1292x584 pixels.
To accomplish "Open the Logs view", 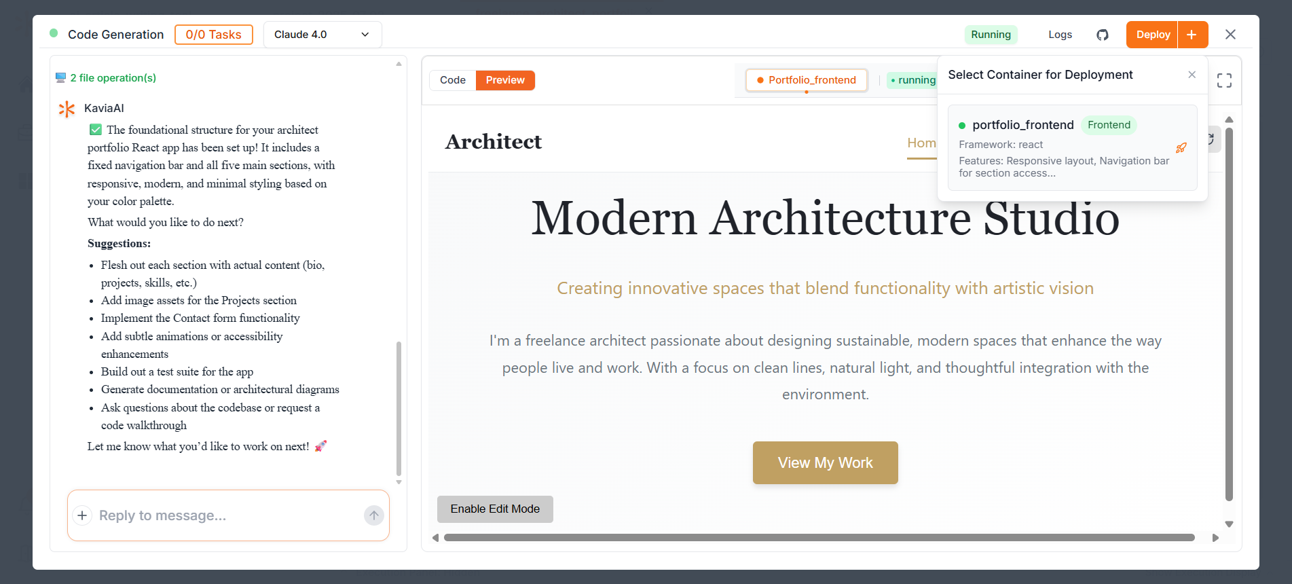I will pos(1059,35).
